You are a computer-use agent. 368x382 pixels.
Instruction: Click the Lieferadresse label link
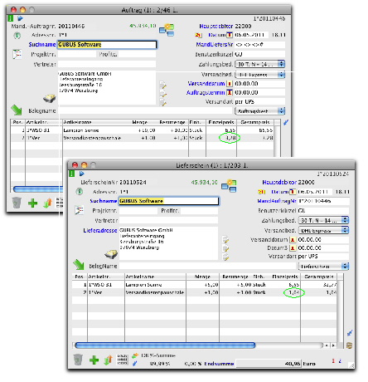[x=100, y=230]
